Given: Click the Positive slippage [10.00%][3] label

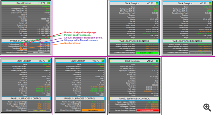Looking at the screenshot, I should 17,102.
